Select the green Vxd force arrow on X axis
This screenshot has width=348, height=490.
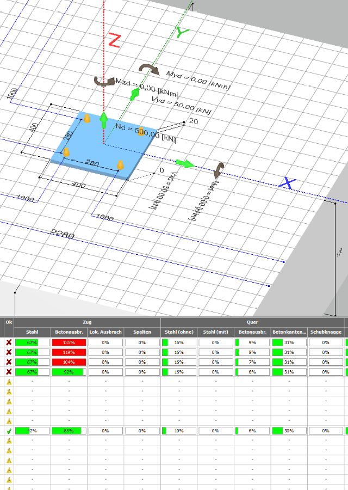pos(185,164)
